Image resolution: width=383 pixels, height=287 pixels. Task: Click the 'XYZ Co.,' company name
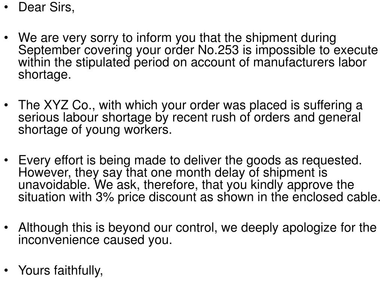(x=69, y=105)
